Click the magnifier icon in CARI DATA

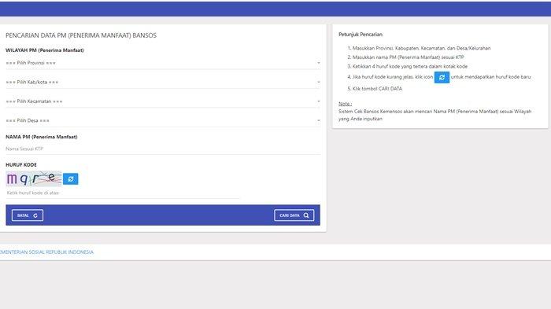coord(306,215)
